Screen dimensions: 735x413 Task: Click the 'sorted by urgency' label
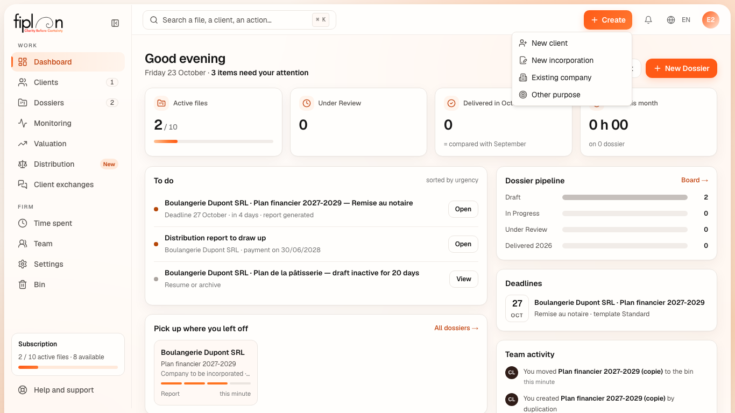coord(452,180)
